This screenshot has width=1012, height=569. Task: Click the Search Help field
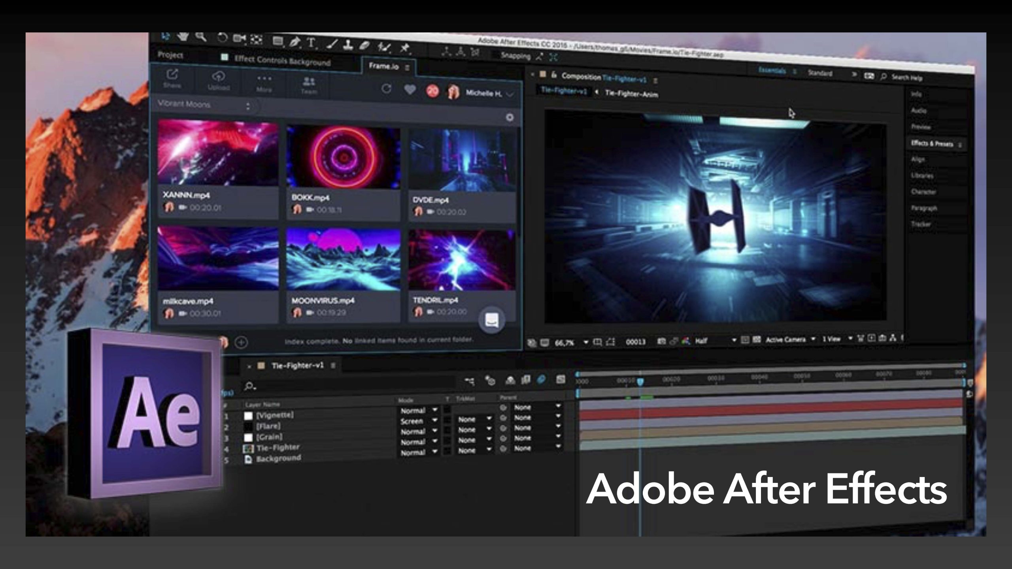click(x=906, y=78)
